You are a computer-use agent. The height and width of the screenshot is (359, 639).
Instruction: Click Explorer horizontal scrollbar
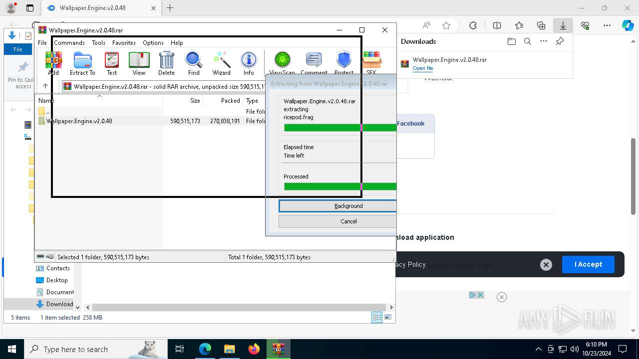click(240, 308)
